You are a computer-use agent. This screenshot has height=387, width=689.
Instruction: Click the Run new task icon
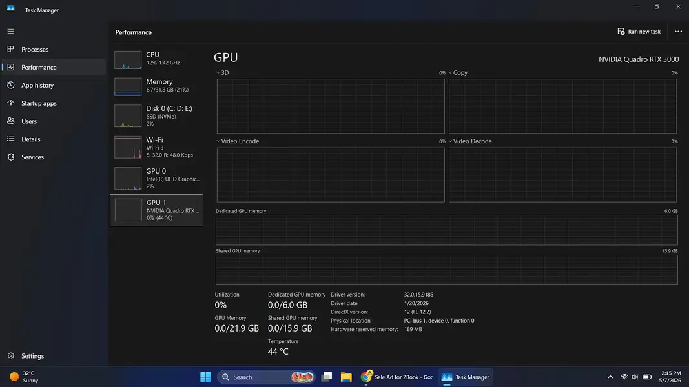(621, 31)
